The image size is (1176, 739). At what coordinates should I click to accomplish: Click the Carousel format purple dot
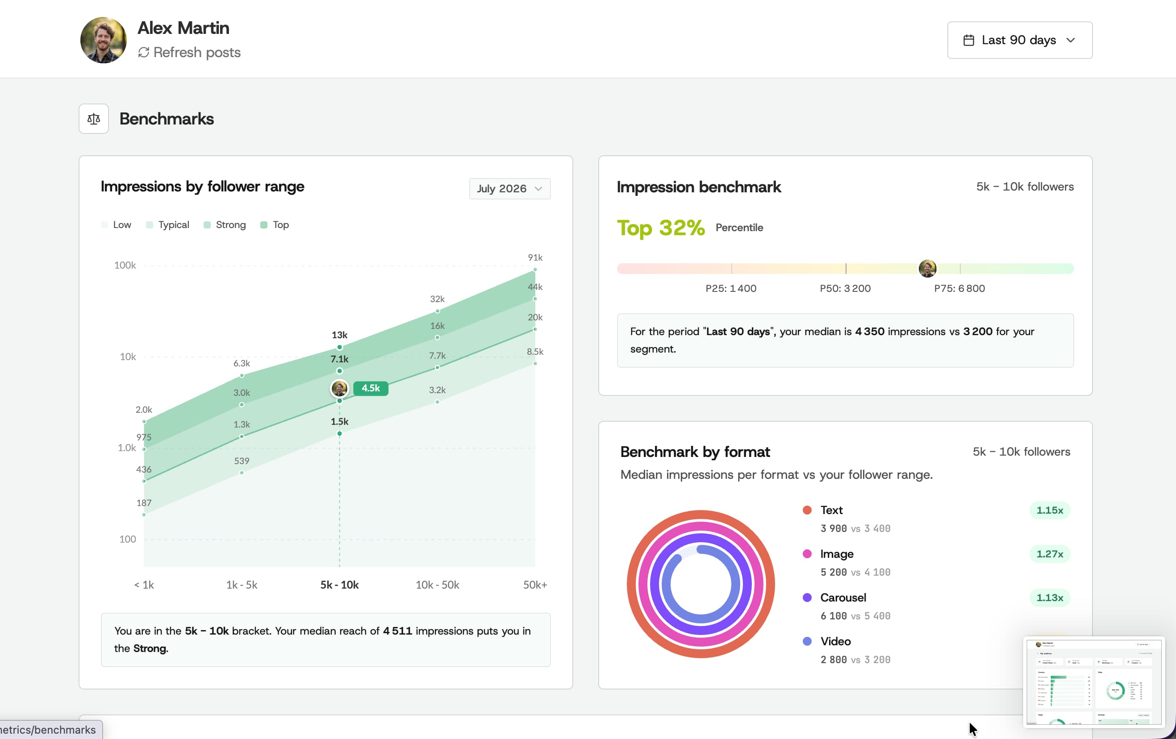coord(807,598)
